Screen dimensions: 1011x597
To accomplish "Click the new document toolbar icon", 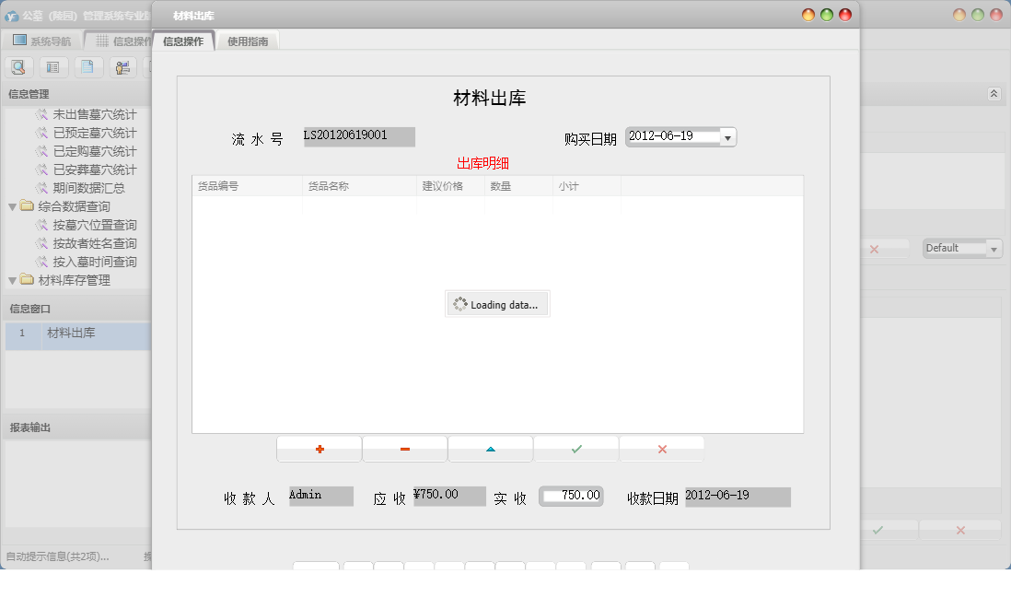I will pyautogui.click(x=87, y=66).
